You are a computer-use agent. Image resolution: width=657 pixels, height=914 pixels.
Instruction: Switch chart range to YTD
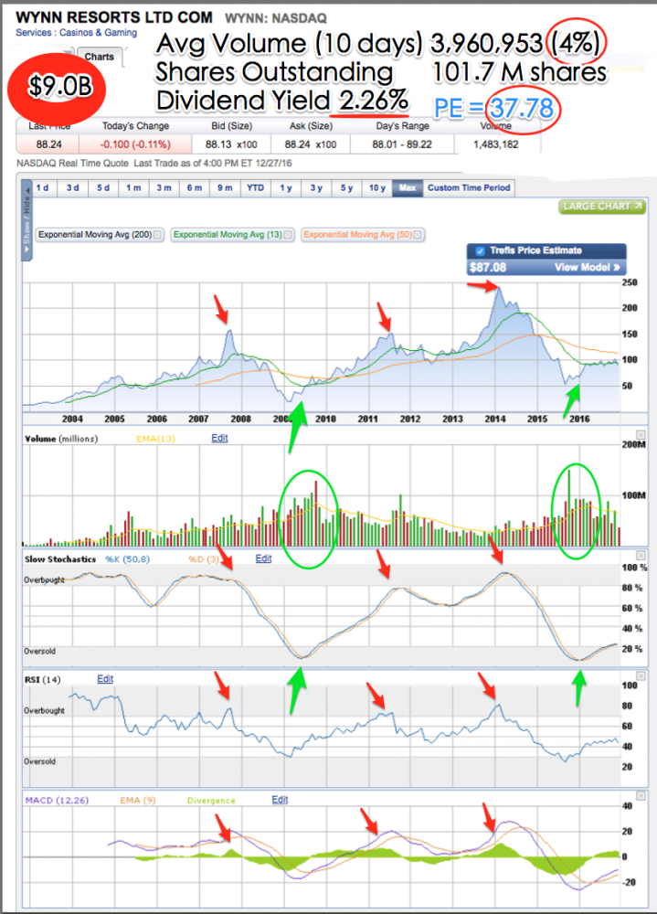coord(255,188)
